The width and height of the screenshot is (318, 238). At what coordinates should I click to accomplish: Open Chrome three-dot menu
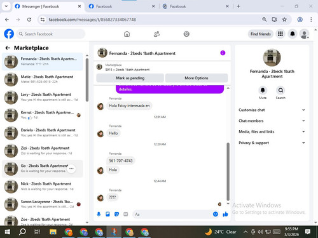tap(311, 20)
